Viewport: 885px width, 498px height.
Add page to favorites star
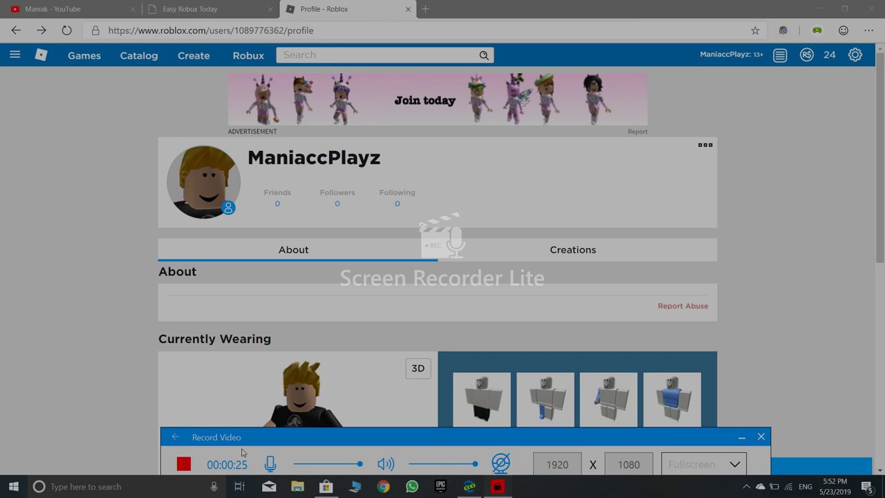pyautogui.click(x=755, y=30)
